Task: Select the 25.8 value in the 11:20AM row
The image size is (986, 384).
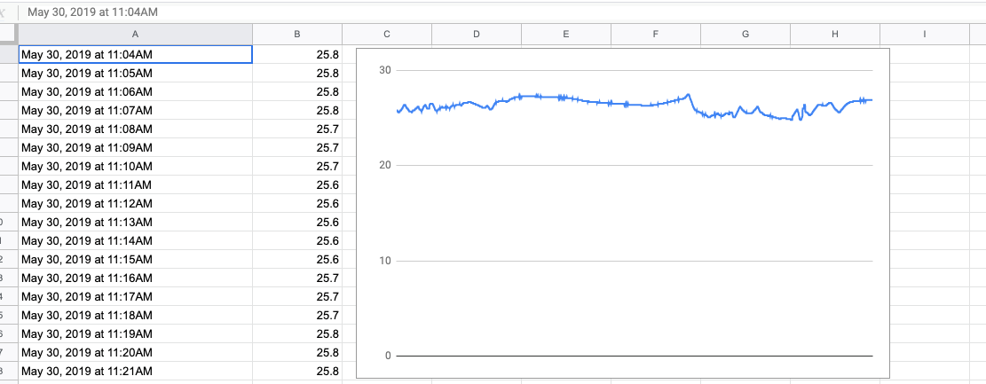Action: pos(297,353)
